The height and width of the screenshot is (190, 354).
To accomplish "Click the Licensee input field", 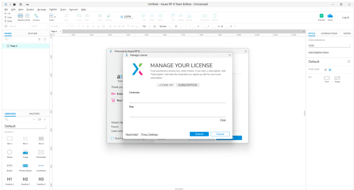I will click(x=177, y=99).
